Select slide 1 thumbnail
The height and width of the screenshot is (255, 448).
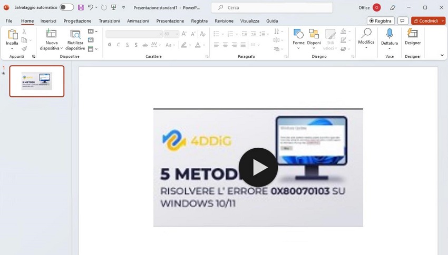(x=37, y=81)
